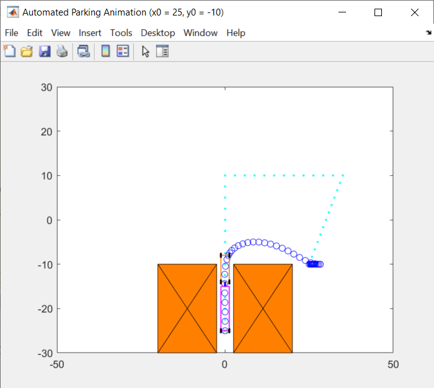Image resolution: width=434 pixels, height=388 pixels.
Task: Click the y-axis label -20
Action: tap(45, 309)
